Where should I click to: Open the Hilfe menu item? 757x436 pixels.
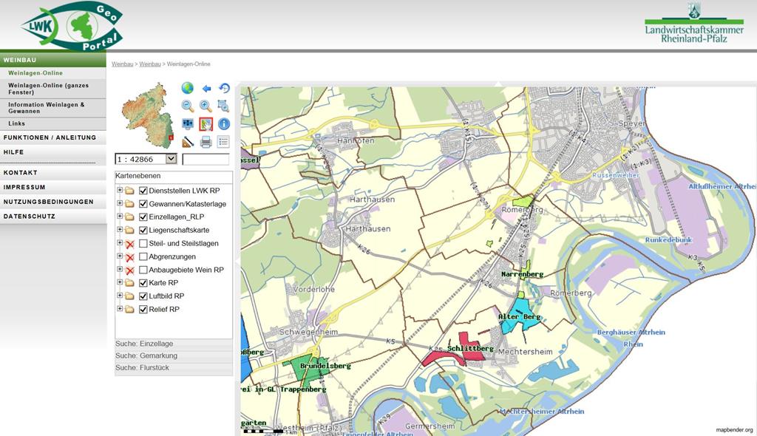53,152
